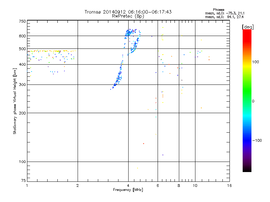The image size is (270, 202).
Task: Click the plot title 'Tromsø 20140912 06:16:00-06:17:43'
Action: 128,12
